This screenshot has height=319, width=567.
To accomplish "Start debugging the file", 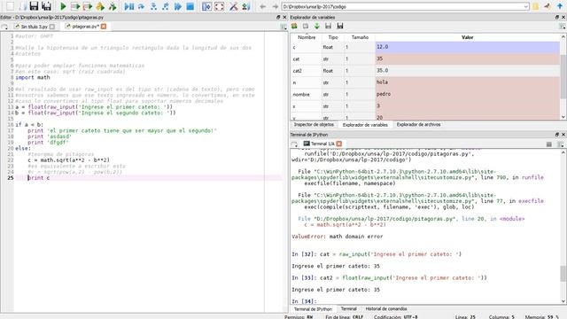I will click(x=129, y=6).
